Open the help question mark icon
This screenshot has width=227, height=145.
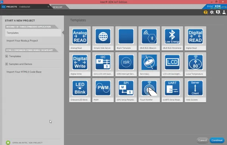point(205,12)
